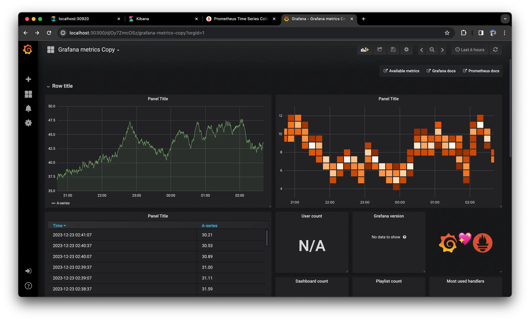530x321 pixels.
Task: Click the time range zoom out icon
Action: [x=432, y=50]
